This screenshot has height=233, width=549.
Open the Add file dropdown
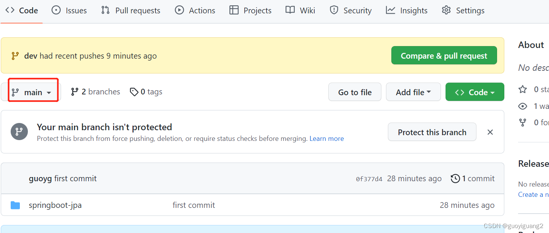coord(413,92)
